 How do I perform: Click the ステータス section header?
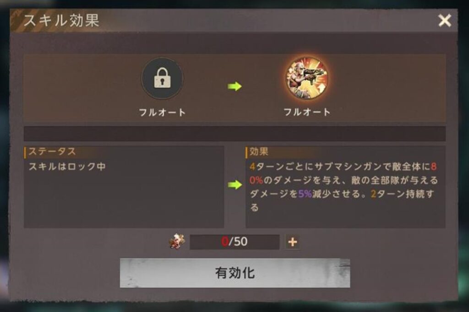click(52, 151)
